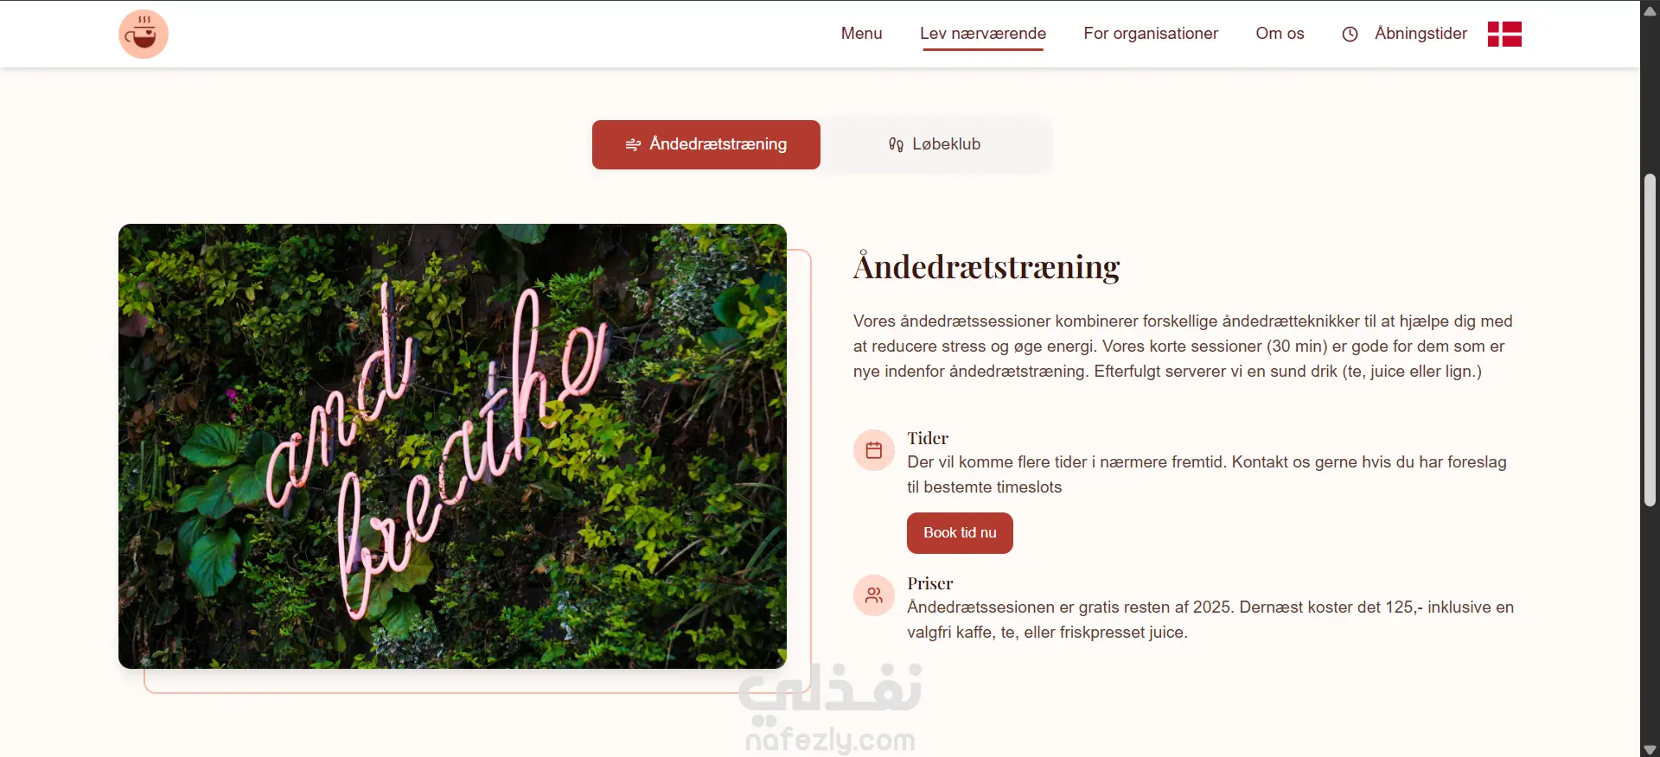Image resolution: width=1660 pixels, height=757 pixels.
Task: Click the coffee cup logo
Action: (x=144, y=35)
